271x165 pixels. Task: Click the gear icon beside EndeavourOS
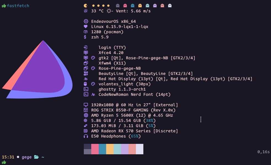pos(86,21)
